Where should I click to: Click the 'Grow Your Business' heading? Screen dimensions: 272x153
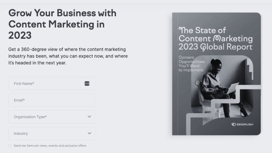coord(62,24)
